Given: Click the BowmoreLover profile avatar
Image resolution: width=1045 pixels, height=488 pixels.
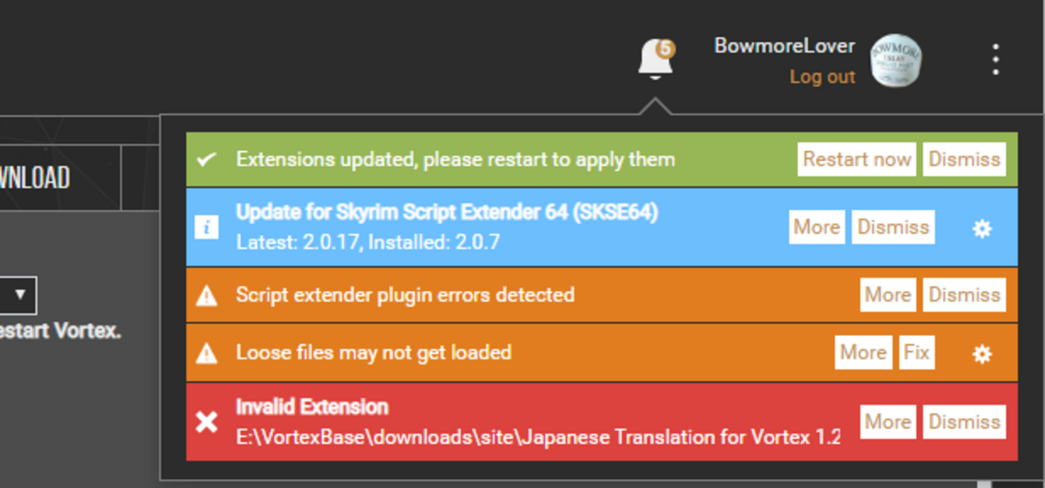Looking at the screenshot, I should click(x=895, y=61).
